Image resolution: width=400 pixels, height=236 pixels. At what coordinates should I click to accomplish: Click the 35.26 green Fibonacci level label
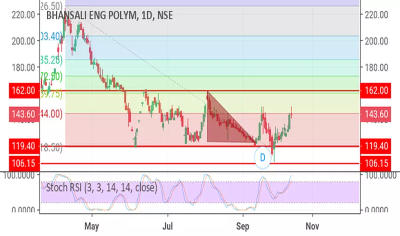(51, 60)
